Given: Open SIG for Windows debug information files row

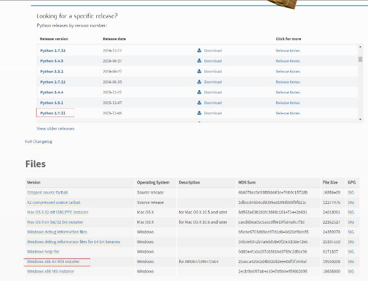Looking at the screenshot, I should 351,232.
